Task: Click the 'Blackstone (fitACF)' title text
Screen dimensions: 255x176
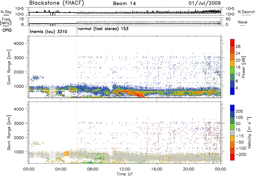Action: (57, 3)
